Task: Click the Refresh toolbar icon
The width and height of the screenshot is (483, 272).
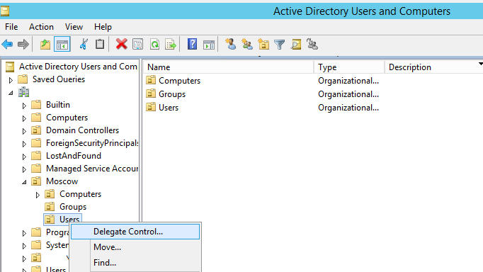Action: pos(155,45)
